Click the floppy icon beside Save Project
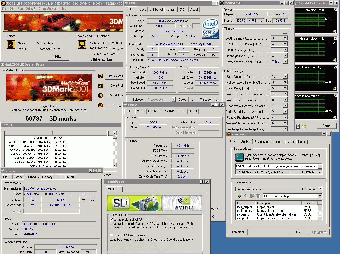 coord(100,86)
